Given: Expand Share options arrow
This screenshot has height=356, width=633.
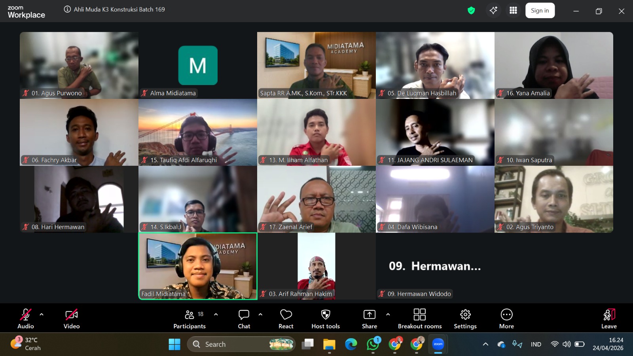Looking at the screenshot, I should point(388,314).
